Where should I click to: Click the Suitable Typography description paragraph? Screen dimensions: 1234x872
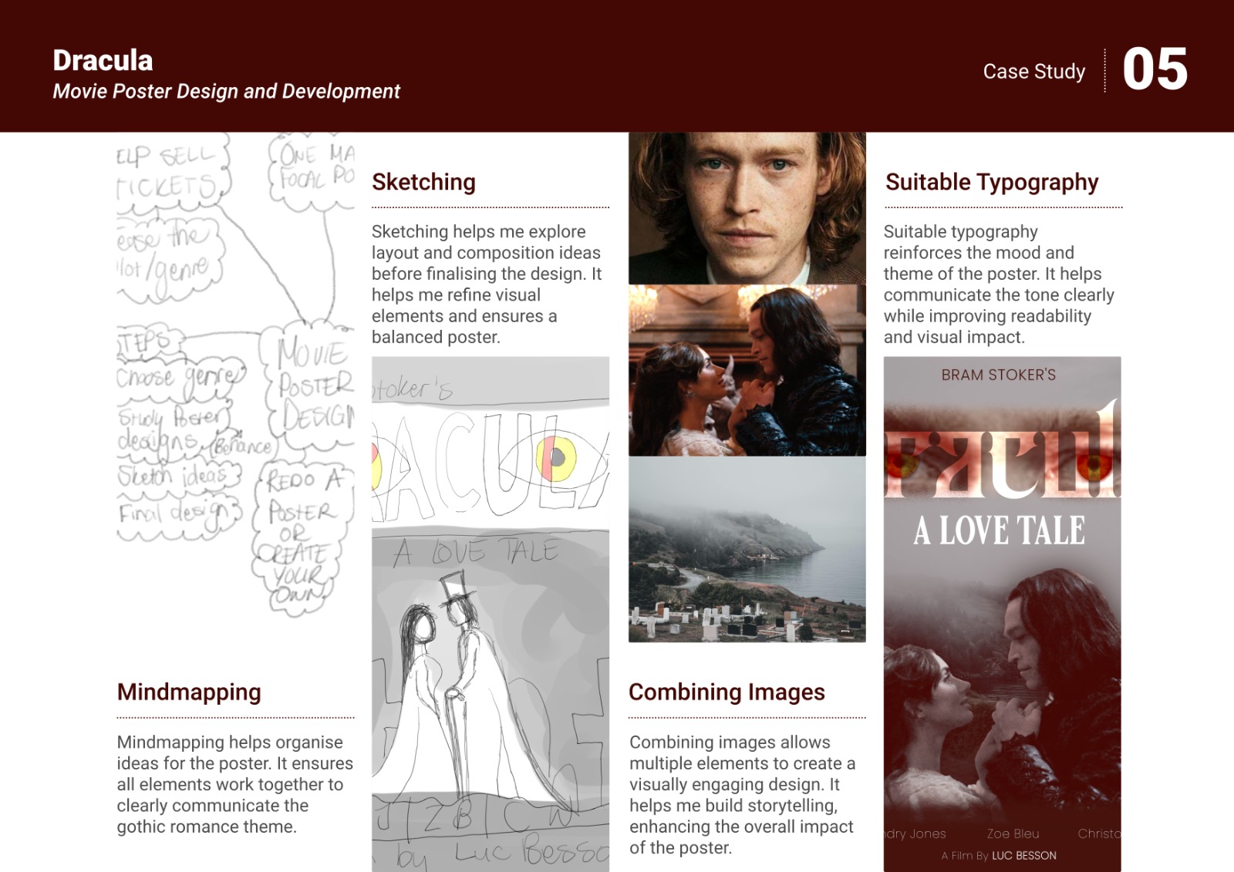click(x=999, y=284)
